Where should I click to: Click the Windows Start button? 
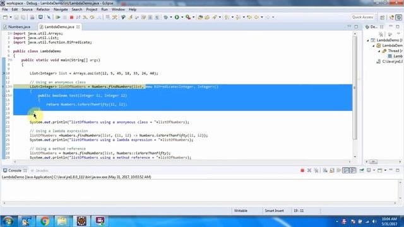point(8,221)
